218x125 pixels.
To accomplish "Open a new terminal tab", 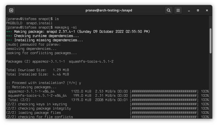I will click(11, 11).
